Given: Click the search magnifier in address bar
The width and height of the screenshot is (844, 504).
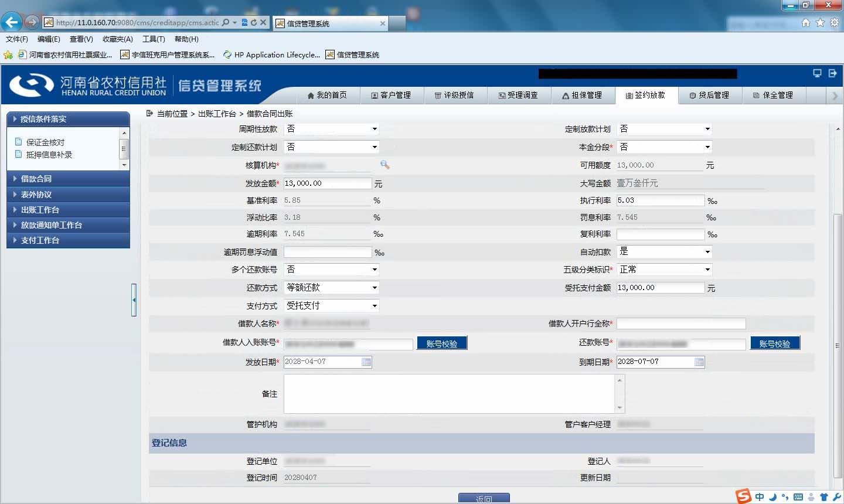Looking at the screenshot, I should click(226, 22).
